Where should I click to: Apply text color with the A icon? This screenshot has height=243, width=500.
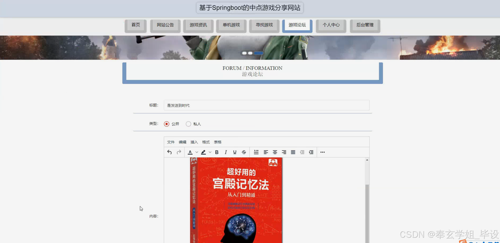(x=190, y=152)
